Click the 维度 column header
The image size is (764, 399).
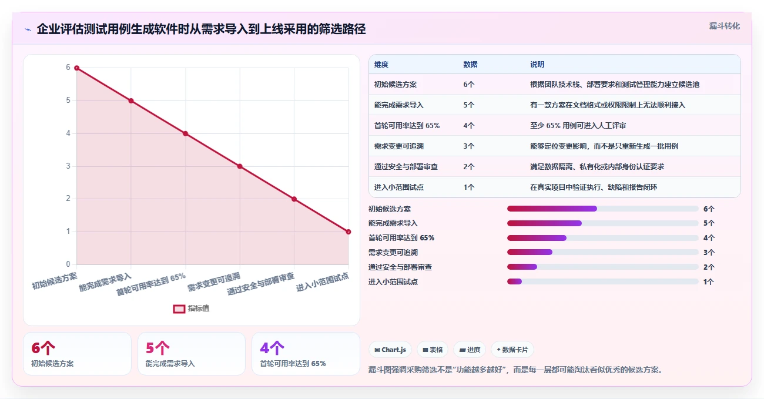click(x=381, y=65)
